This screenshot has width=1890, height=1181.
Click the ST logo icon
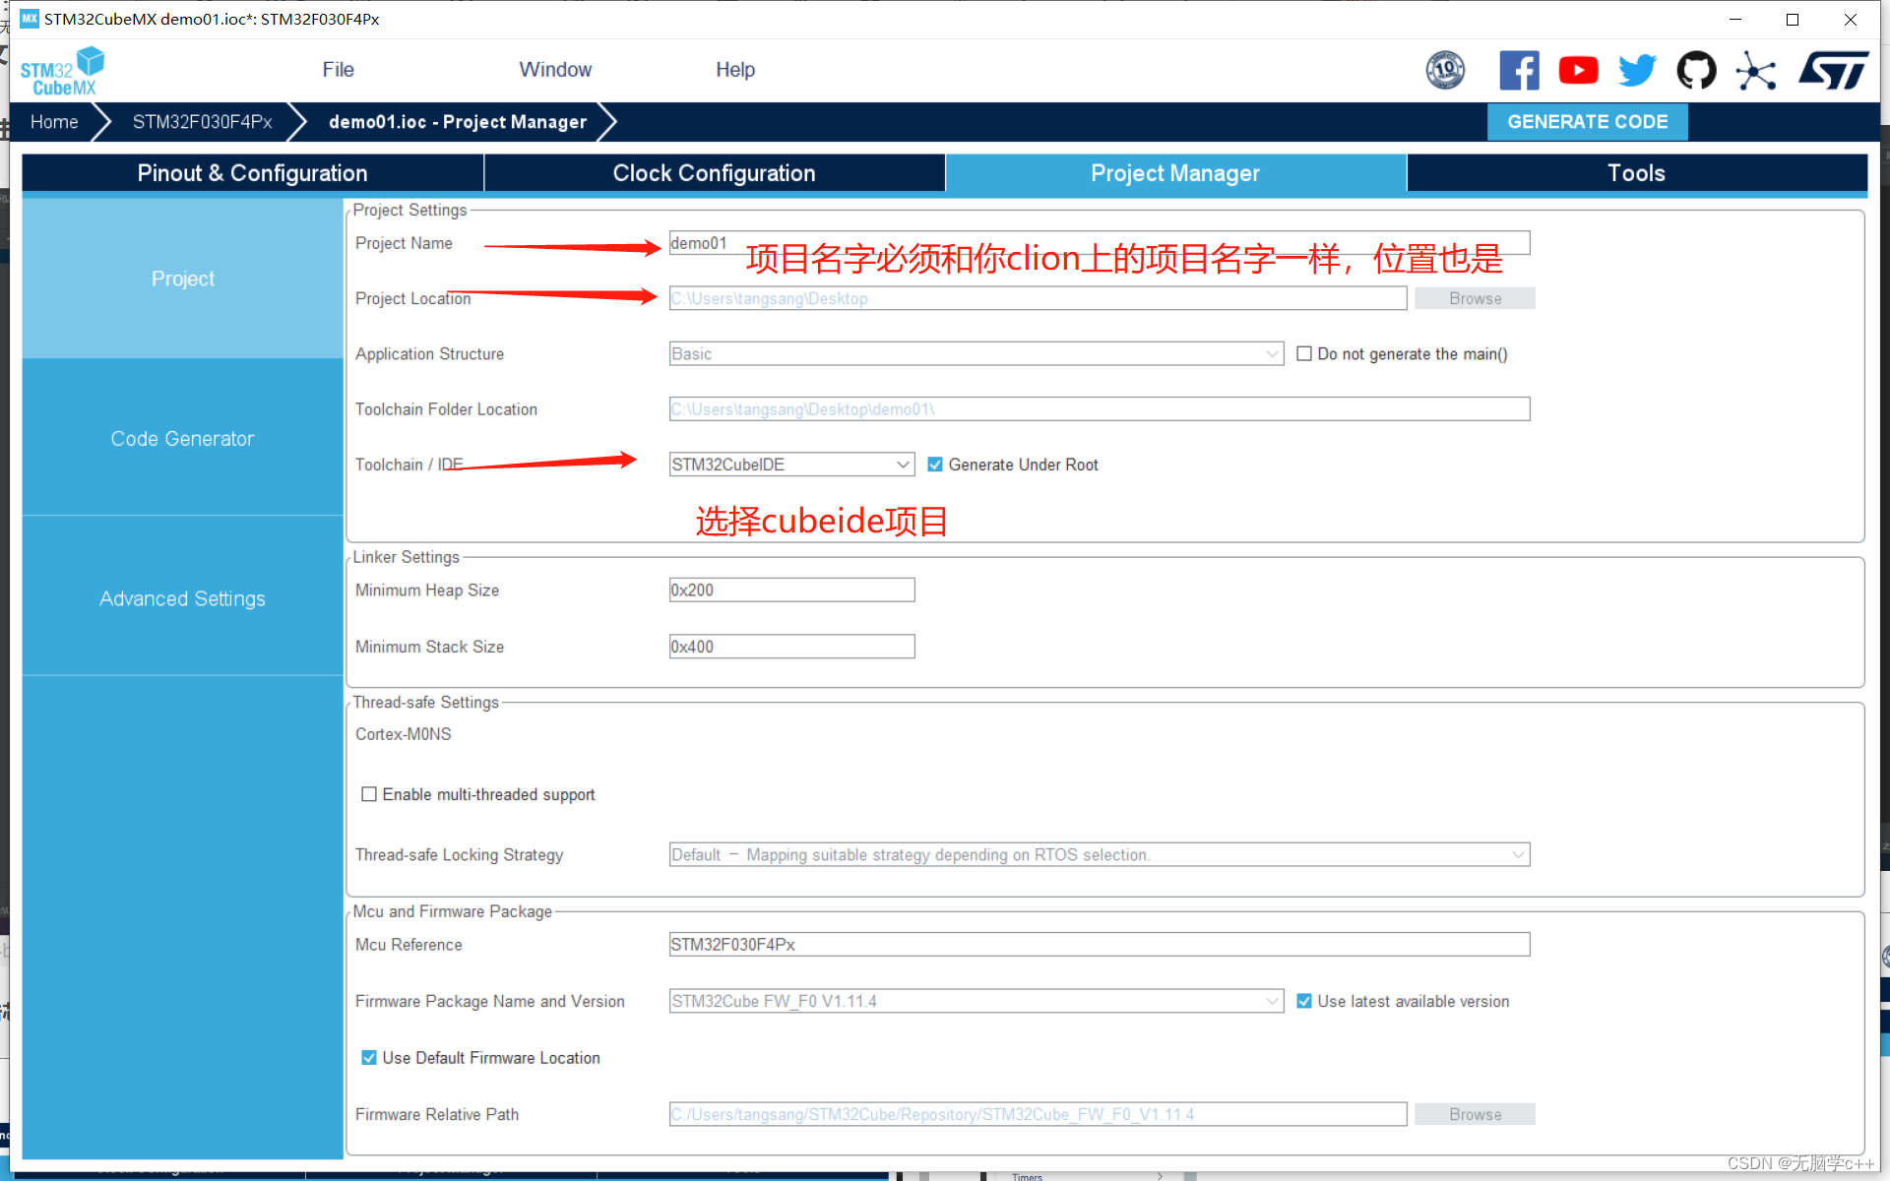[x=1833, y=70]
